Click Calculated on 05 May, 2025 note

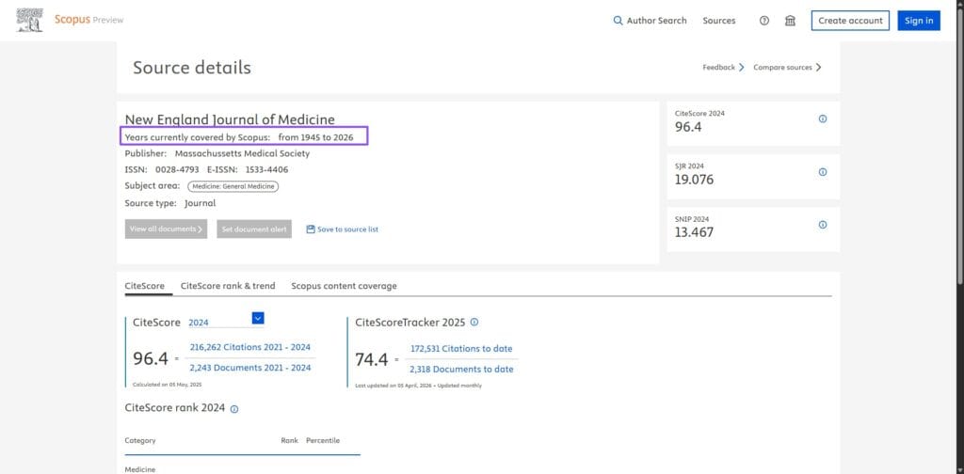(168, 385)
